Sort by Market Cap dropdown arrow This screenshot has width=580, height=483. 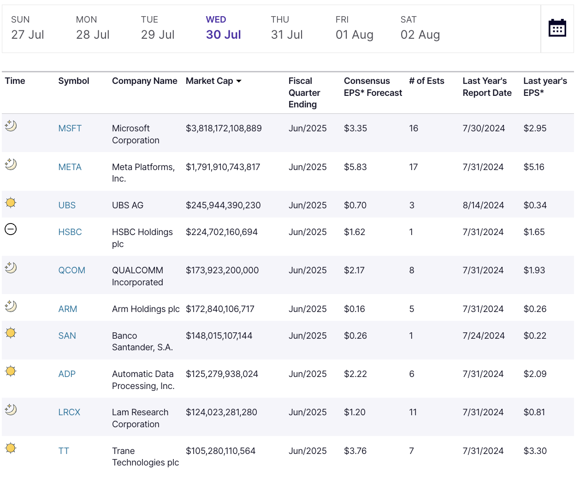tap(239, 81)
